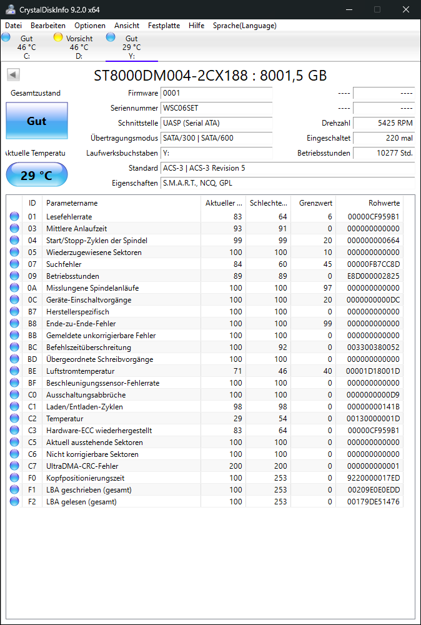Open the Optionen menu

(90, 26)
